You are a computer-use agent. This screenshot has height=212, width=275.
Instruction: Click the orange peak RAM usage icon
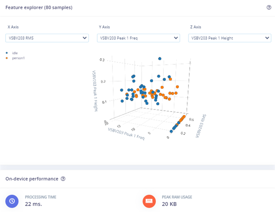click(x=150, y=201)
